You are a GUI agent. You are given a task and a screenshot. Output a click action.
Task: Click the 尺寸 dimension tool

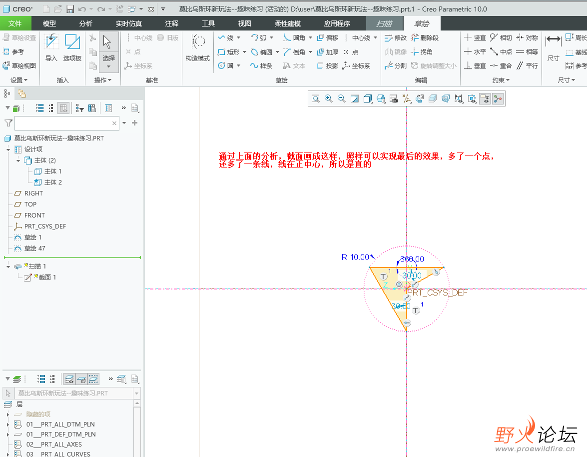click(554, 47)
